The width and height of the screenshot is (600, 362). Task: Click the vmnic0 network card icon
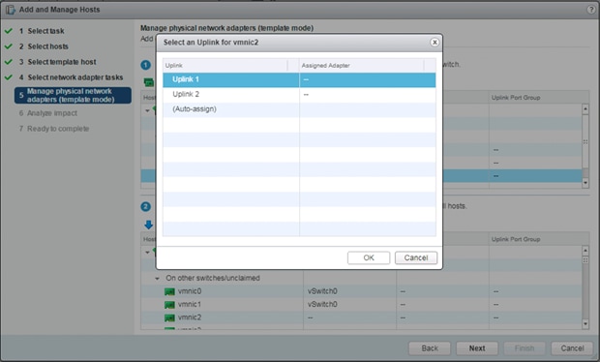pos(169,291)
